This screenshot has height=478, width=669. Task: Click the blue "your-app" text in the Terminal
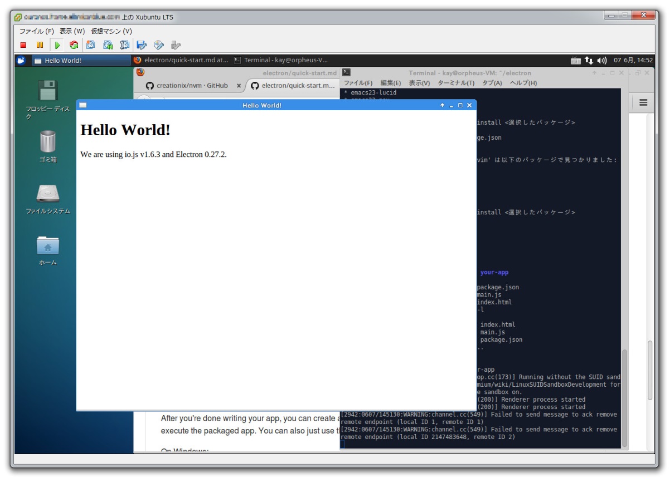point(495,273)
